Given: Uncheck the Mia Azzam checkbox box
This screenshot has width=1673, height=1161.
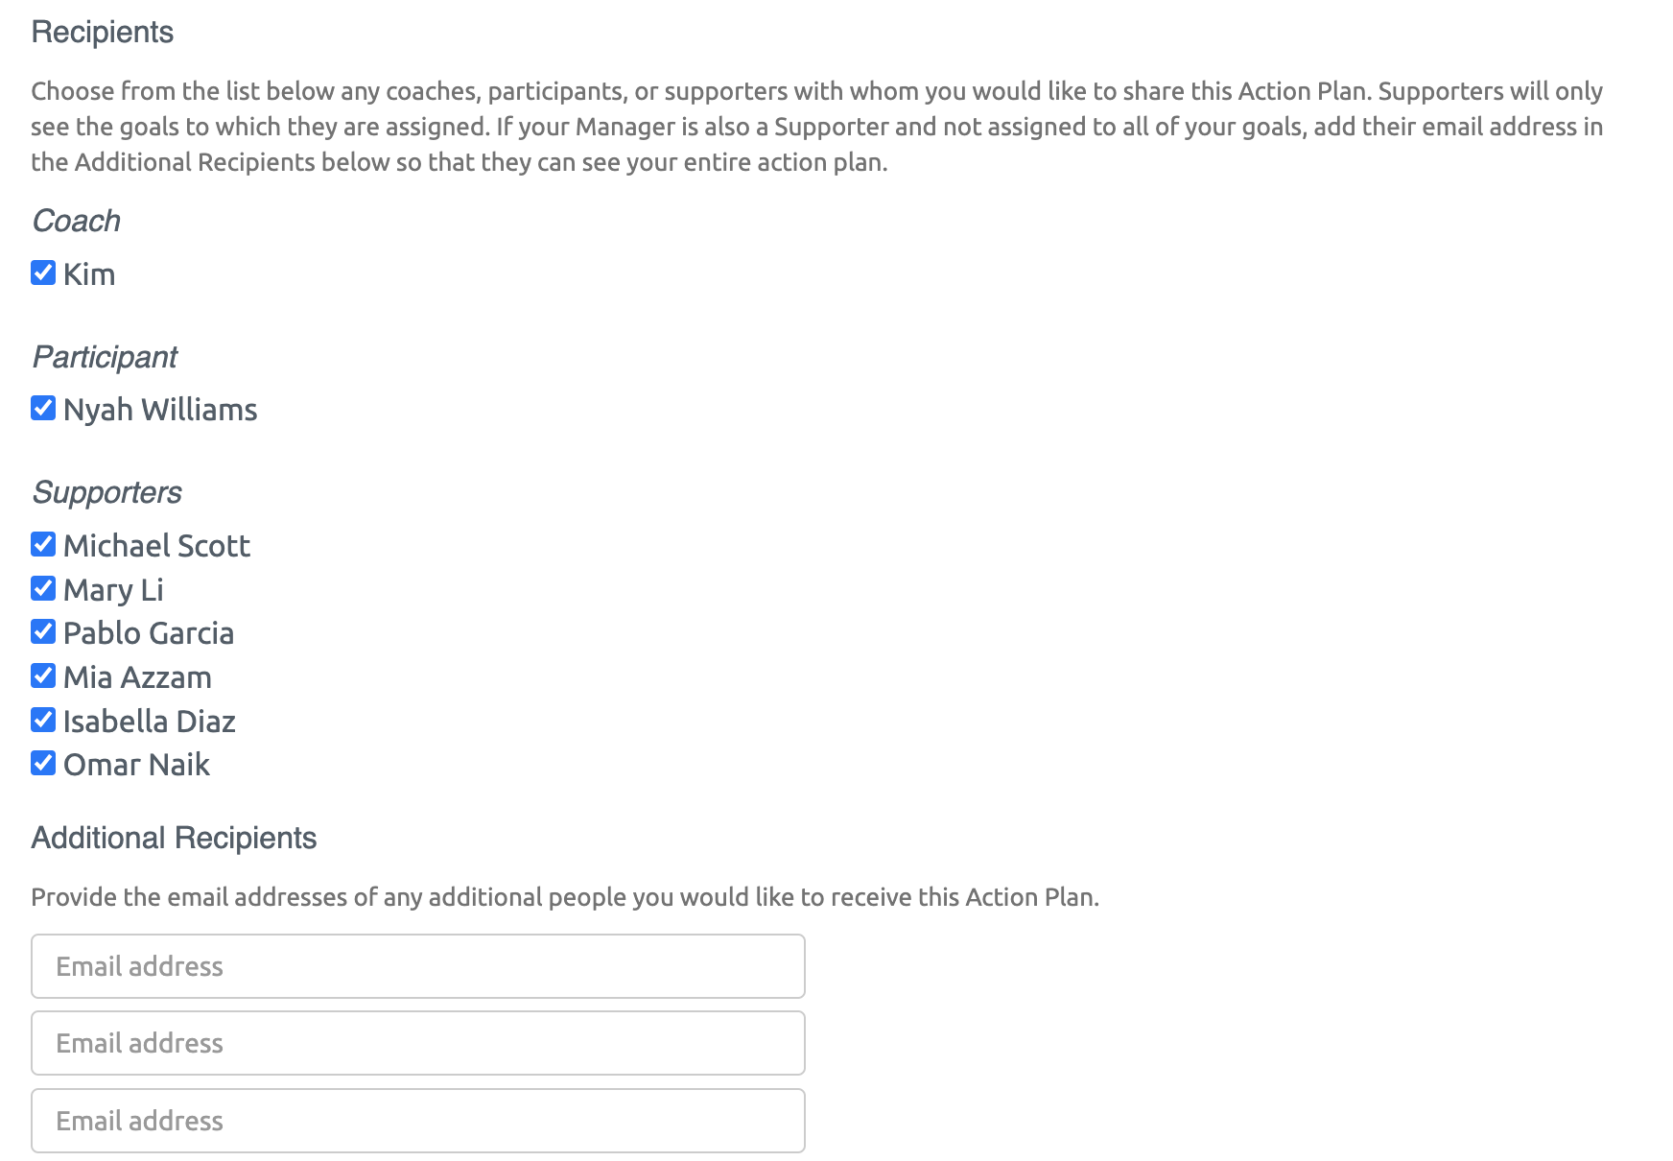Looking at the screenshot, I should click(43, 675).
